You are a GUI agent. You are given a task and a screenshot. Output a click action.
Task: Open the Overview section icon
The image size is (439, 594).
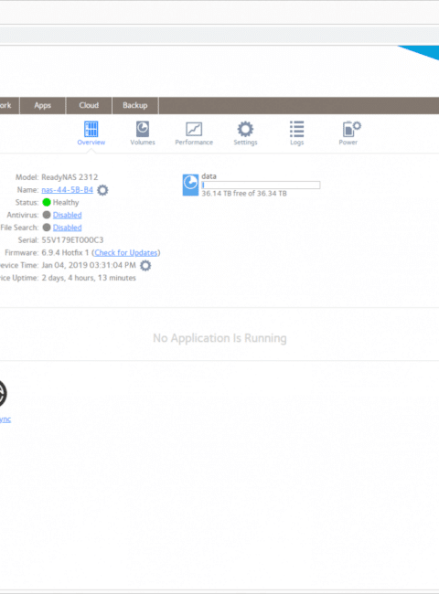(x=91, y=129)
